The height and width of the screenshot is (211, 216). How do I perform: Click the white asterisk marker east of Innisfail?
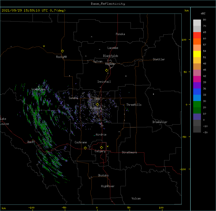(126, 76)
